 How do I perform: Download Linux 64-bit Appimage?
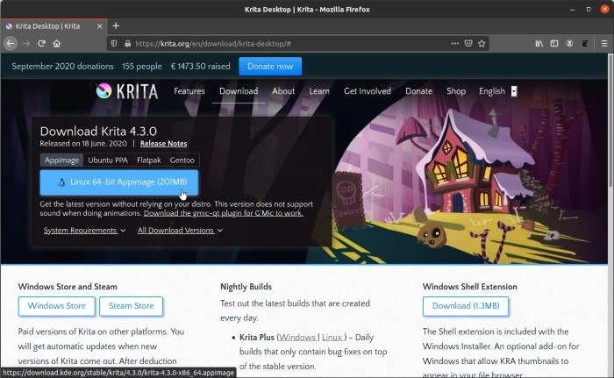[118, 182]
